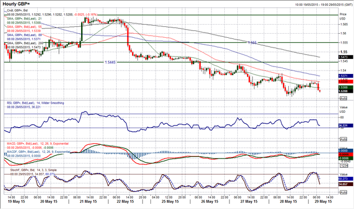Select the StochF Simple legend label

pyautogui.click(x=33, y=170)
